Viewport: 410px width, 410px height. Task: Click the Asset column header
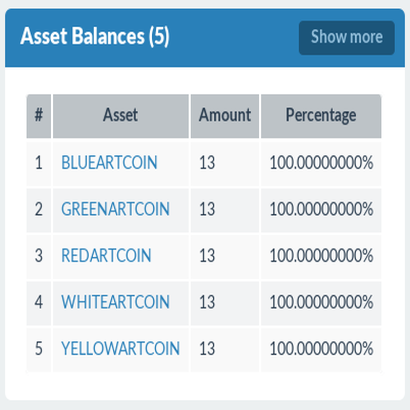coord(120,116)
